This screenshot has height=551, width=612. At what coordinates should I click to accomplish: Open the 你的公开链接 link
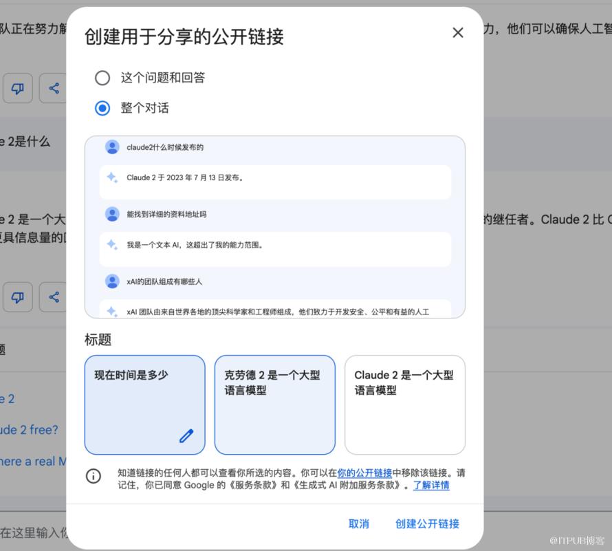364,473
